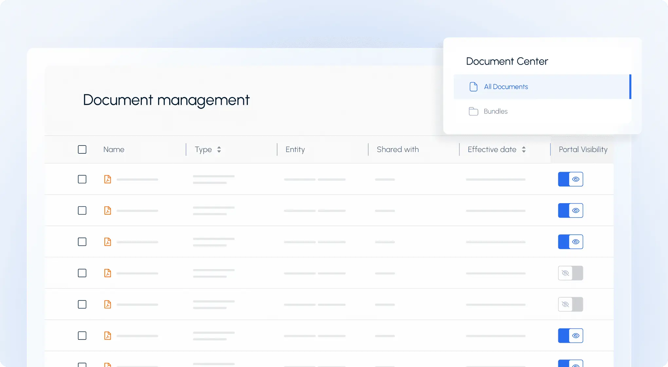Click the PDF icon in the fourth row
668x367 pixels.
[x=107, y=273]
